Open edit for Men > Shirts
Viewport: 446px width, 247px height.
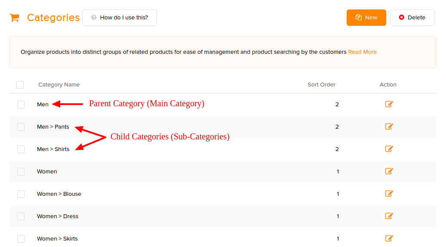(x=389, y=149)
